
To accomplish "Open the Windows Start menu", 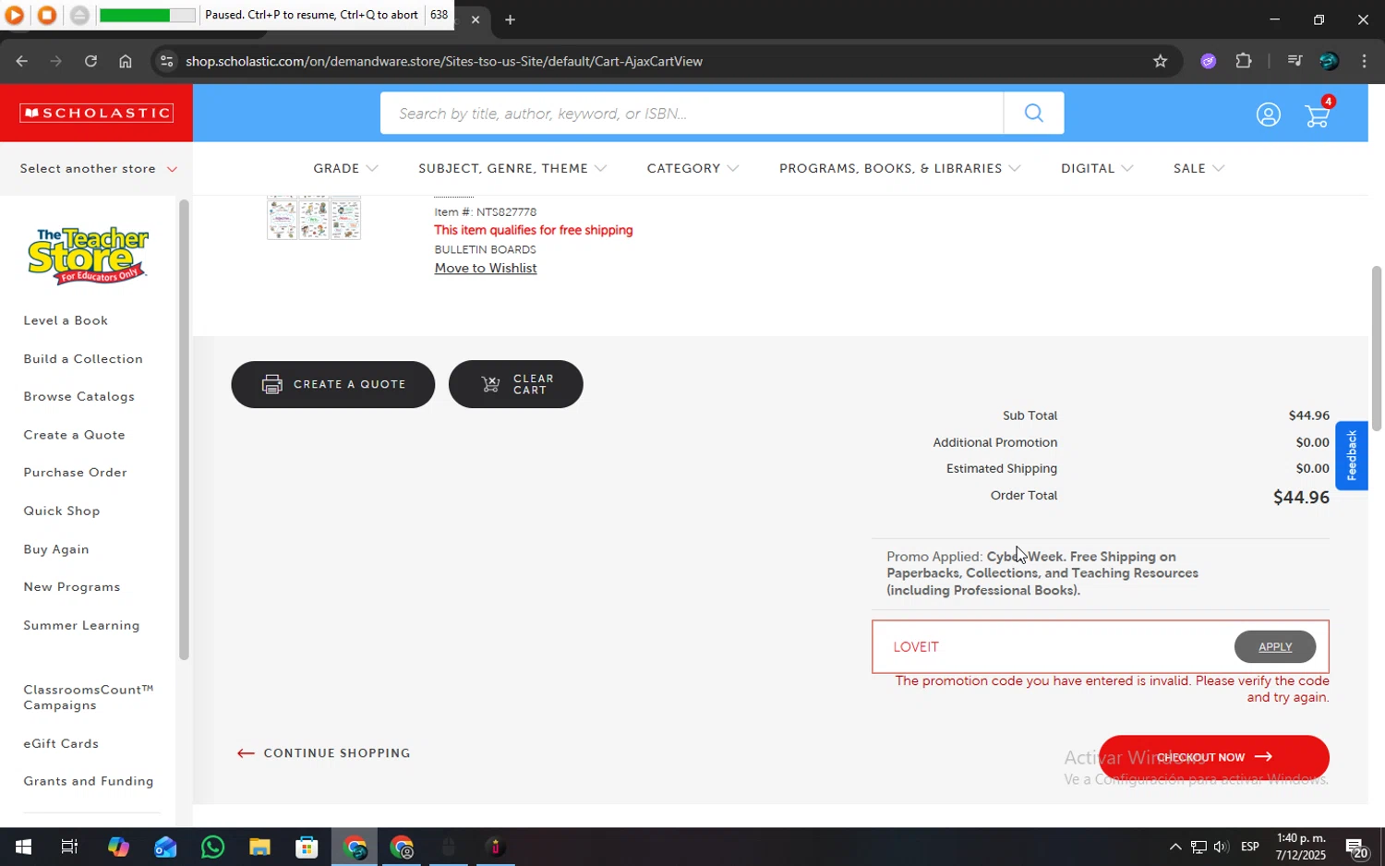I will 23,847.
